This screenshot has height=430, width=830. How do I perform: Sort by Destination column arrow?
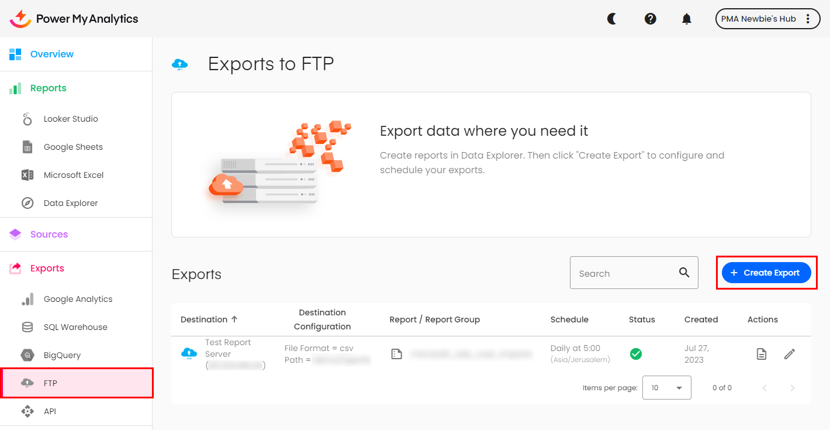point(235,319)
